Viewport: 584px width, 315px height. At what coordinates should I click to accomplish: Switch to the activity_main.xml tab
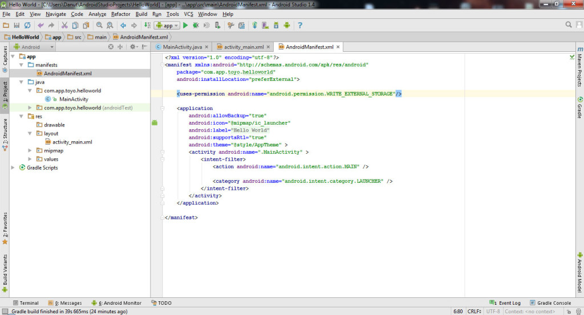coord(244,47)
